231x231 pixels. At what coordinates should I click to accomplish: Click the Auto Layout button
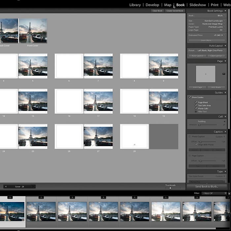click(198, 56)
